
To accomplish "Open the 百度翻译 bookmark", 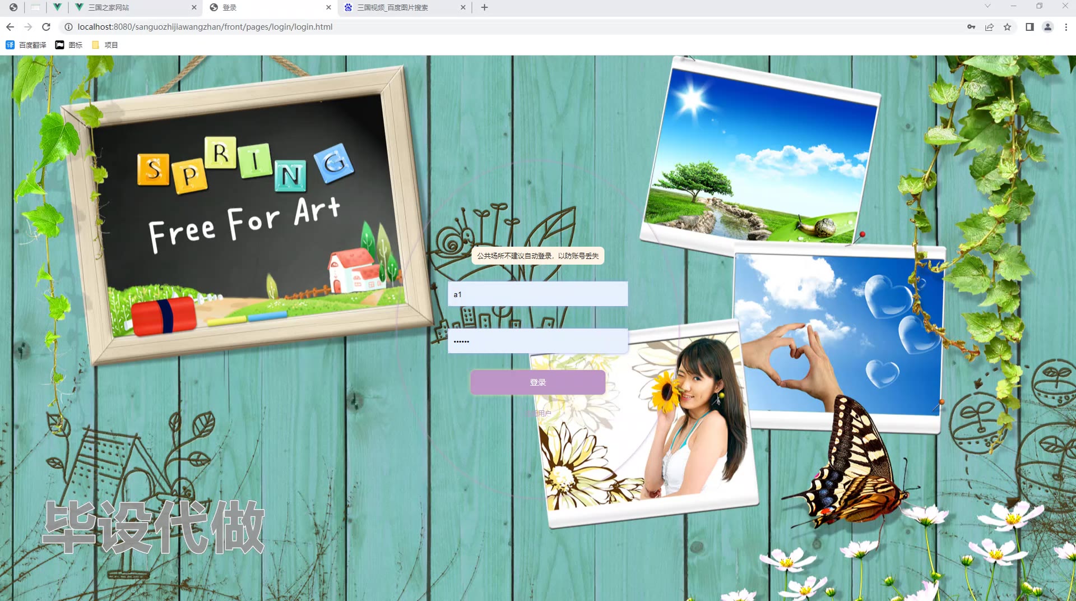I will pyautogui.click(x=26, y=45).
